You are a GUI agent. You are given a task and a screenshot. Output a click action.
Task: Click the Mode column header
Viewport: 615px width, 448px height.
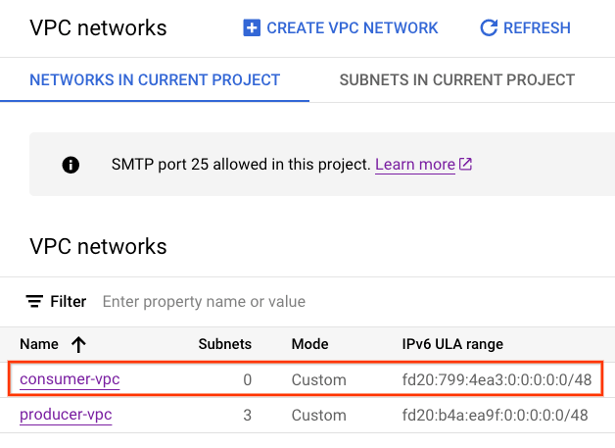[x=310, y=344]
